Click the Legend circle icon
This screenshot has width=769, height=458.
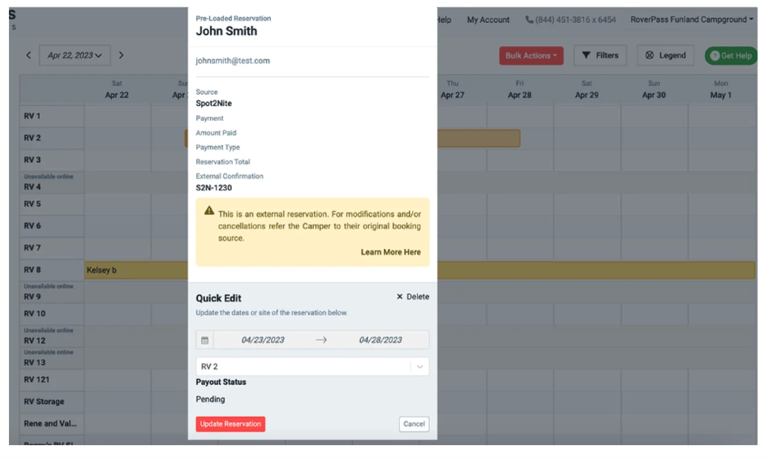click(x=649, y=55)
